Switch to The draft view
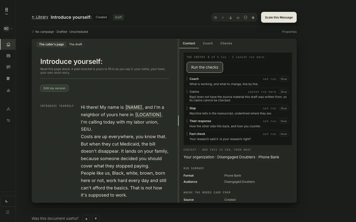Screen dimensions: 356x222 [76, 44]
